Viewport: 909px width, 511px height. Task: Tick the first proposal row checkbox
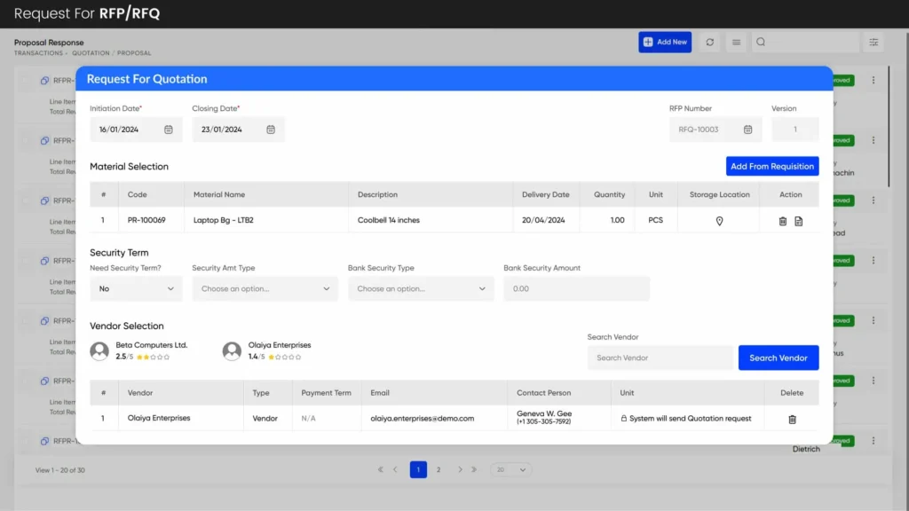coord(26,81)
